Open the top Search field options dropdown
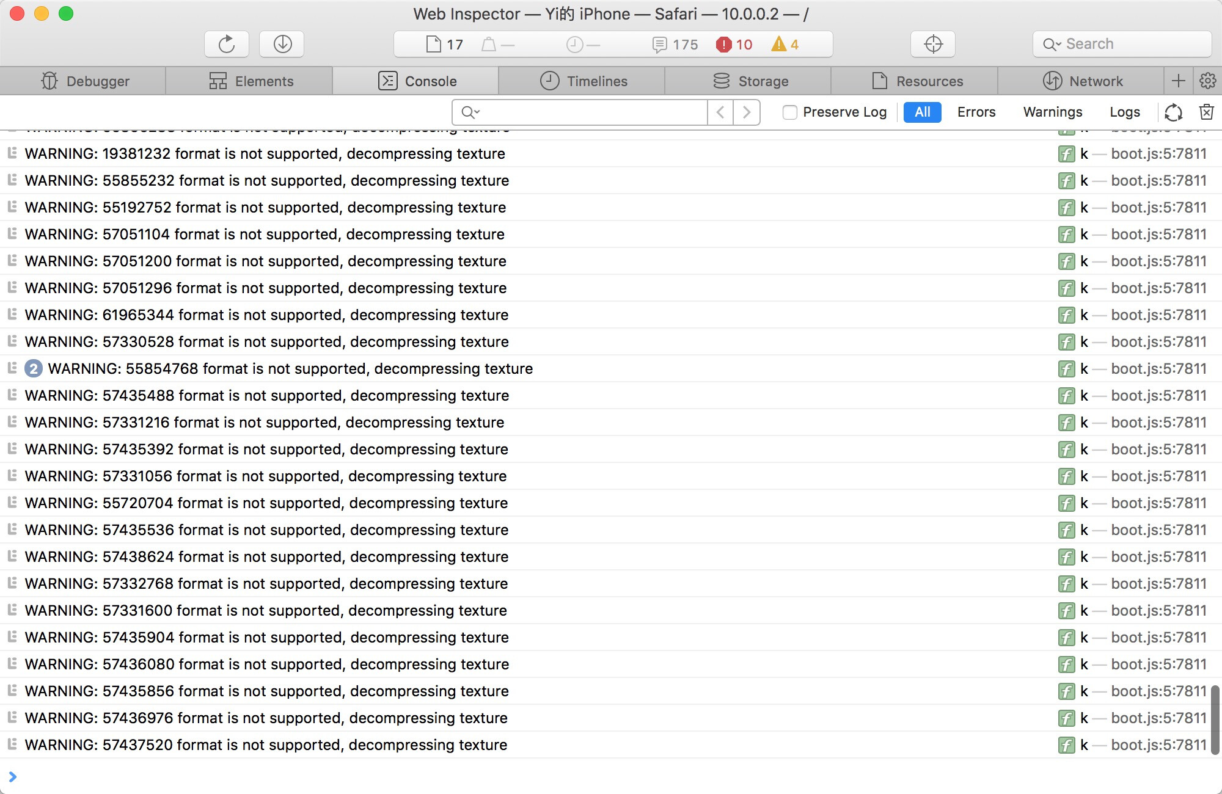 click(x=1052, y=45)
